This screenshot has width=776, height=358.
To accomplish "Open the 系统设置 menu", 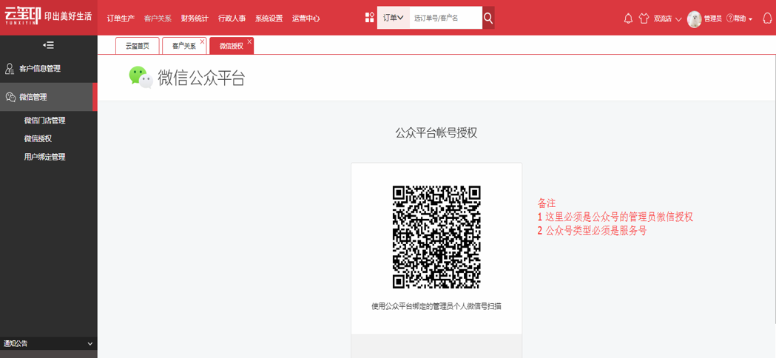I will point(269,18).
